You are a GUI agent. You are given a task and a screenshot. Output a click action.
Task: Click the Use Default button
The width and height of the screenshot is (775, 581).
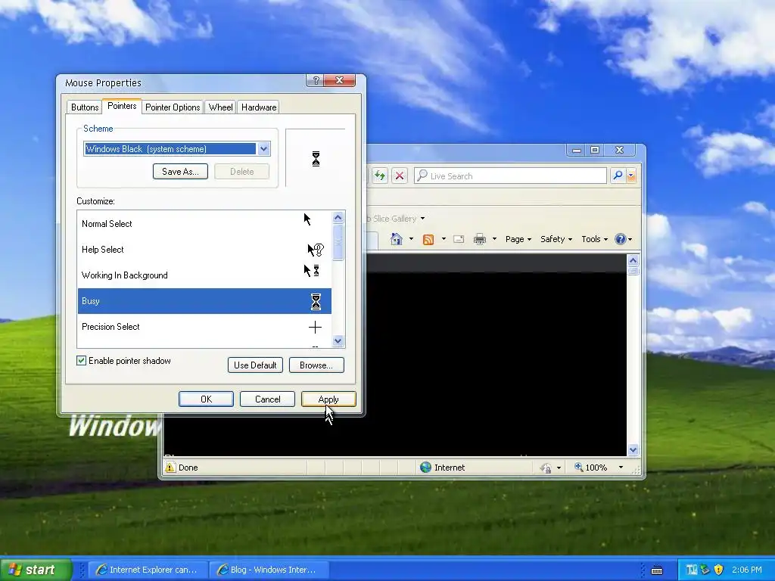(255, 365)
